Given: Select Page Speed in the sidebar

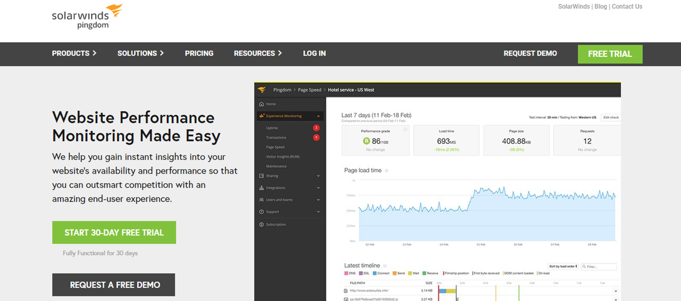Looking at the screenshot, I should coord(275,147).
